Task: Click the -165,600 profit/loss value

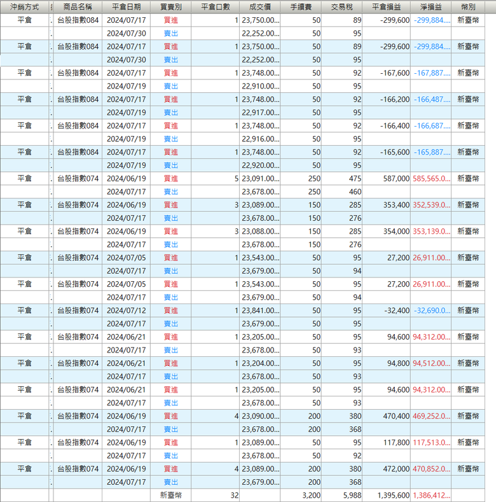Action: click(x=394, y=152)
